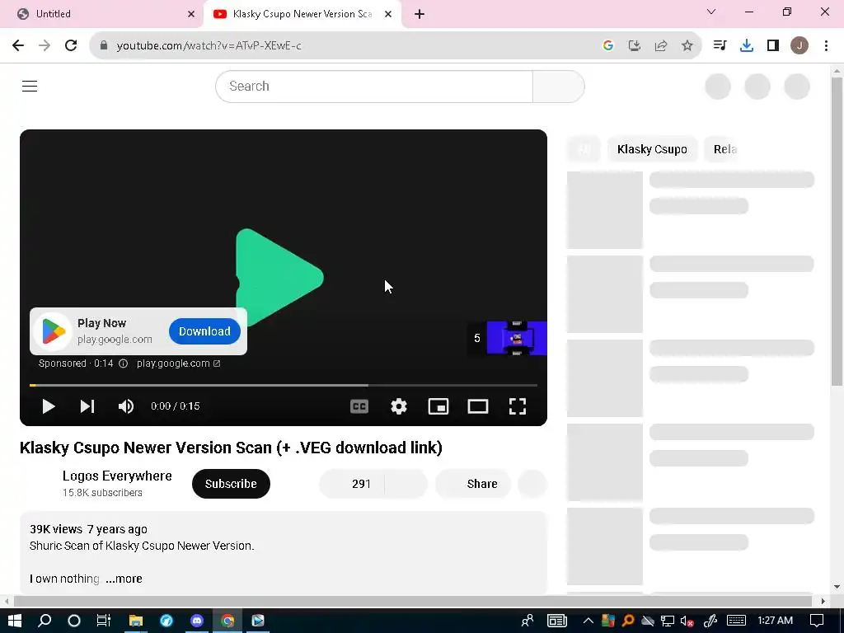Open Task View on the taskbar
Image resolution: width=844 pixels, height=633 pixels.
point(103,621)
